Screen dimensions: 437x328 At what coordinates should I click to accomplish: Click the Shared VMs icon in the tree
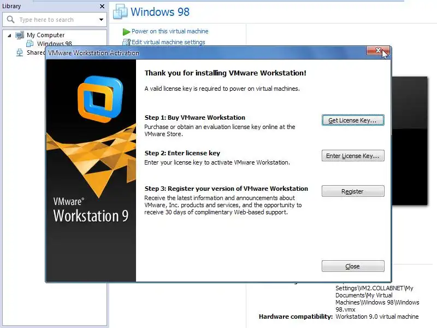click(20, 52)
